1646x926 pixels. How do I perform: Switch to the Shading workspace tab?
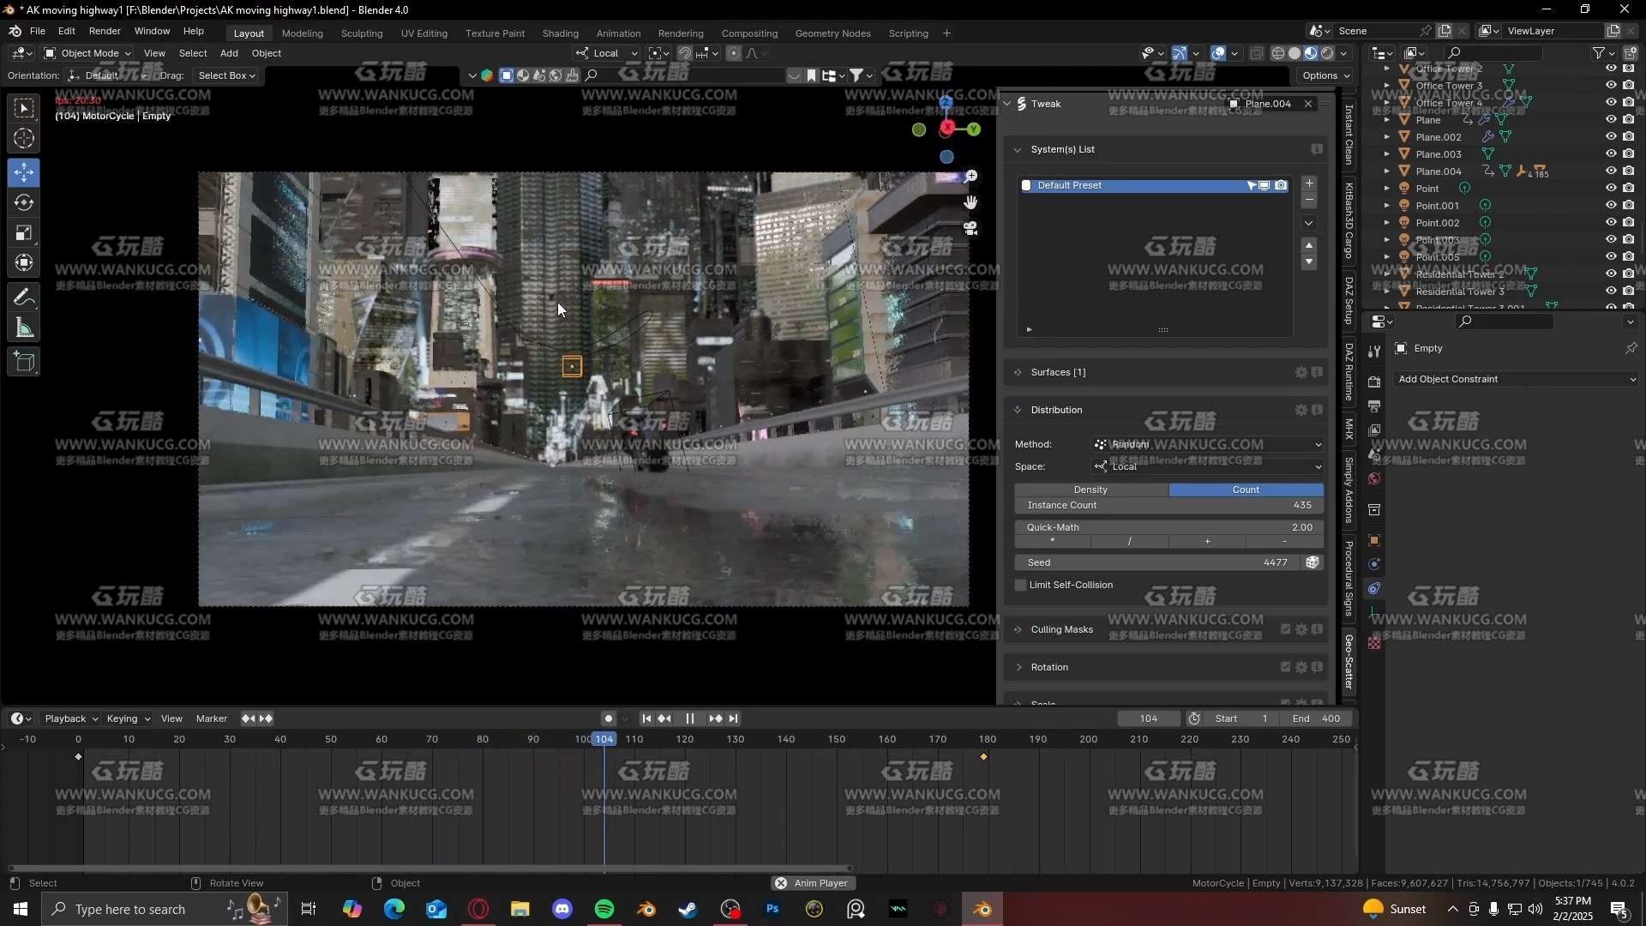[560, 33]
